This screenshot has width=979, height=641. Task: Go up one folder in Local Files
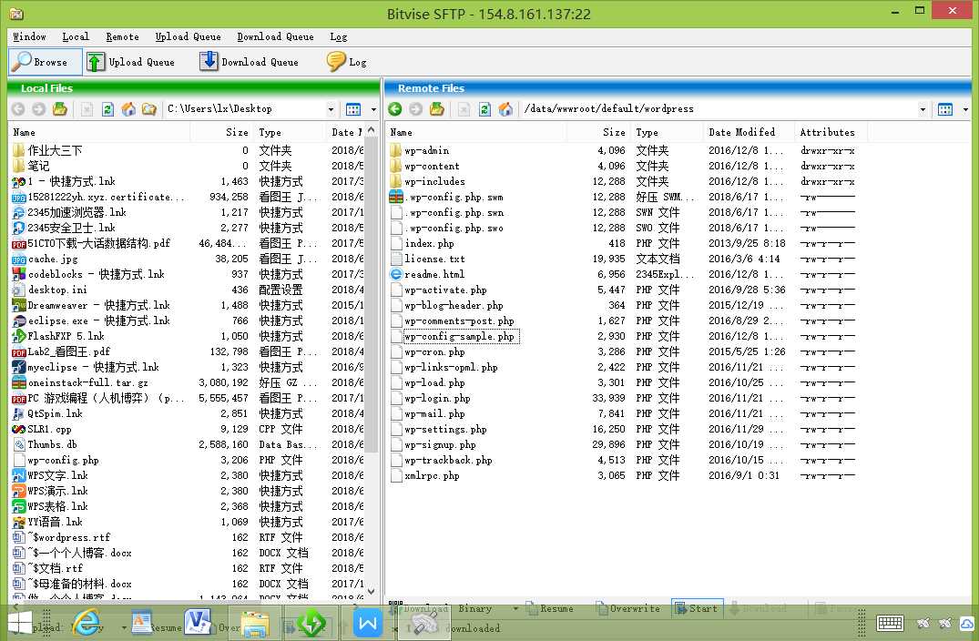click(x=60, y=109)
